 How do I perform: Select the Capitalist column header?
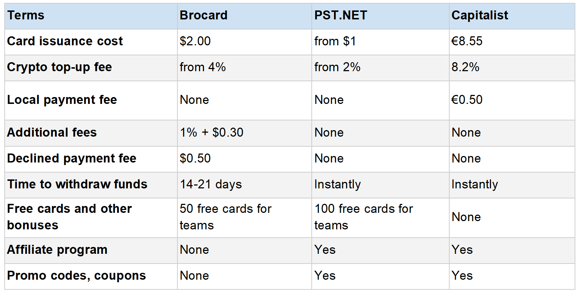pos(512,16)
